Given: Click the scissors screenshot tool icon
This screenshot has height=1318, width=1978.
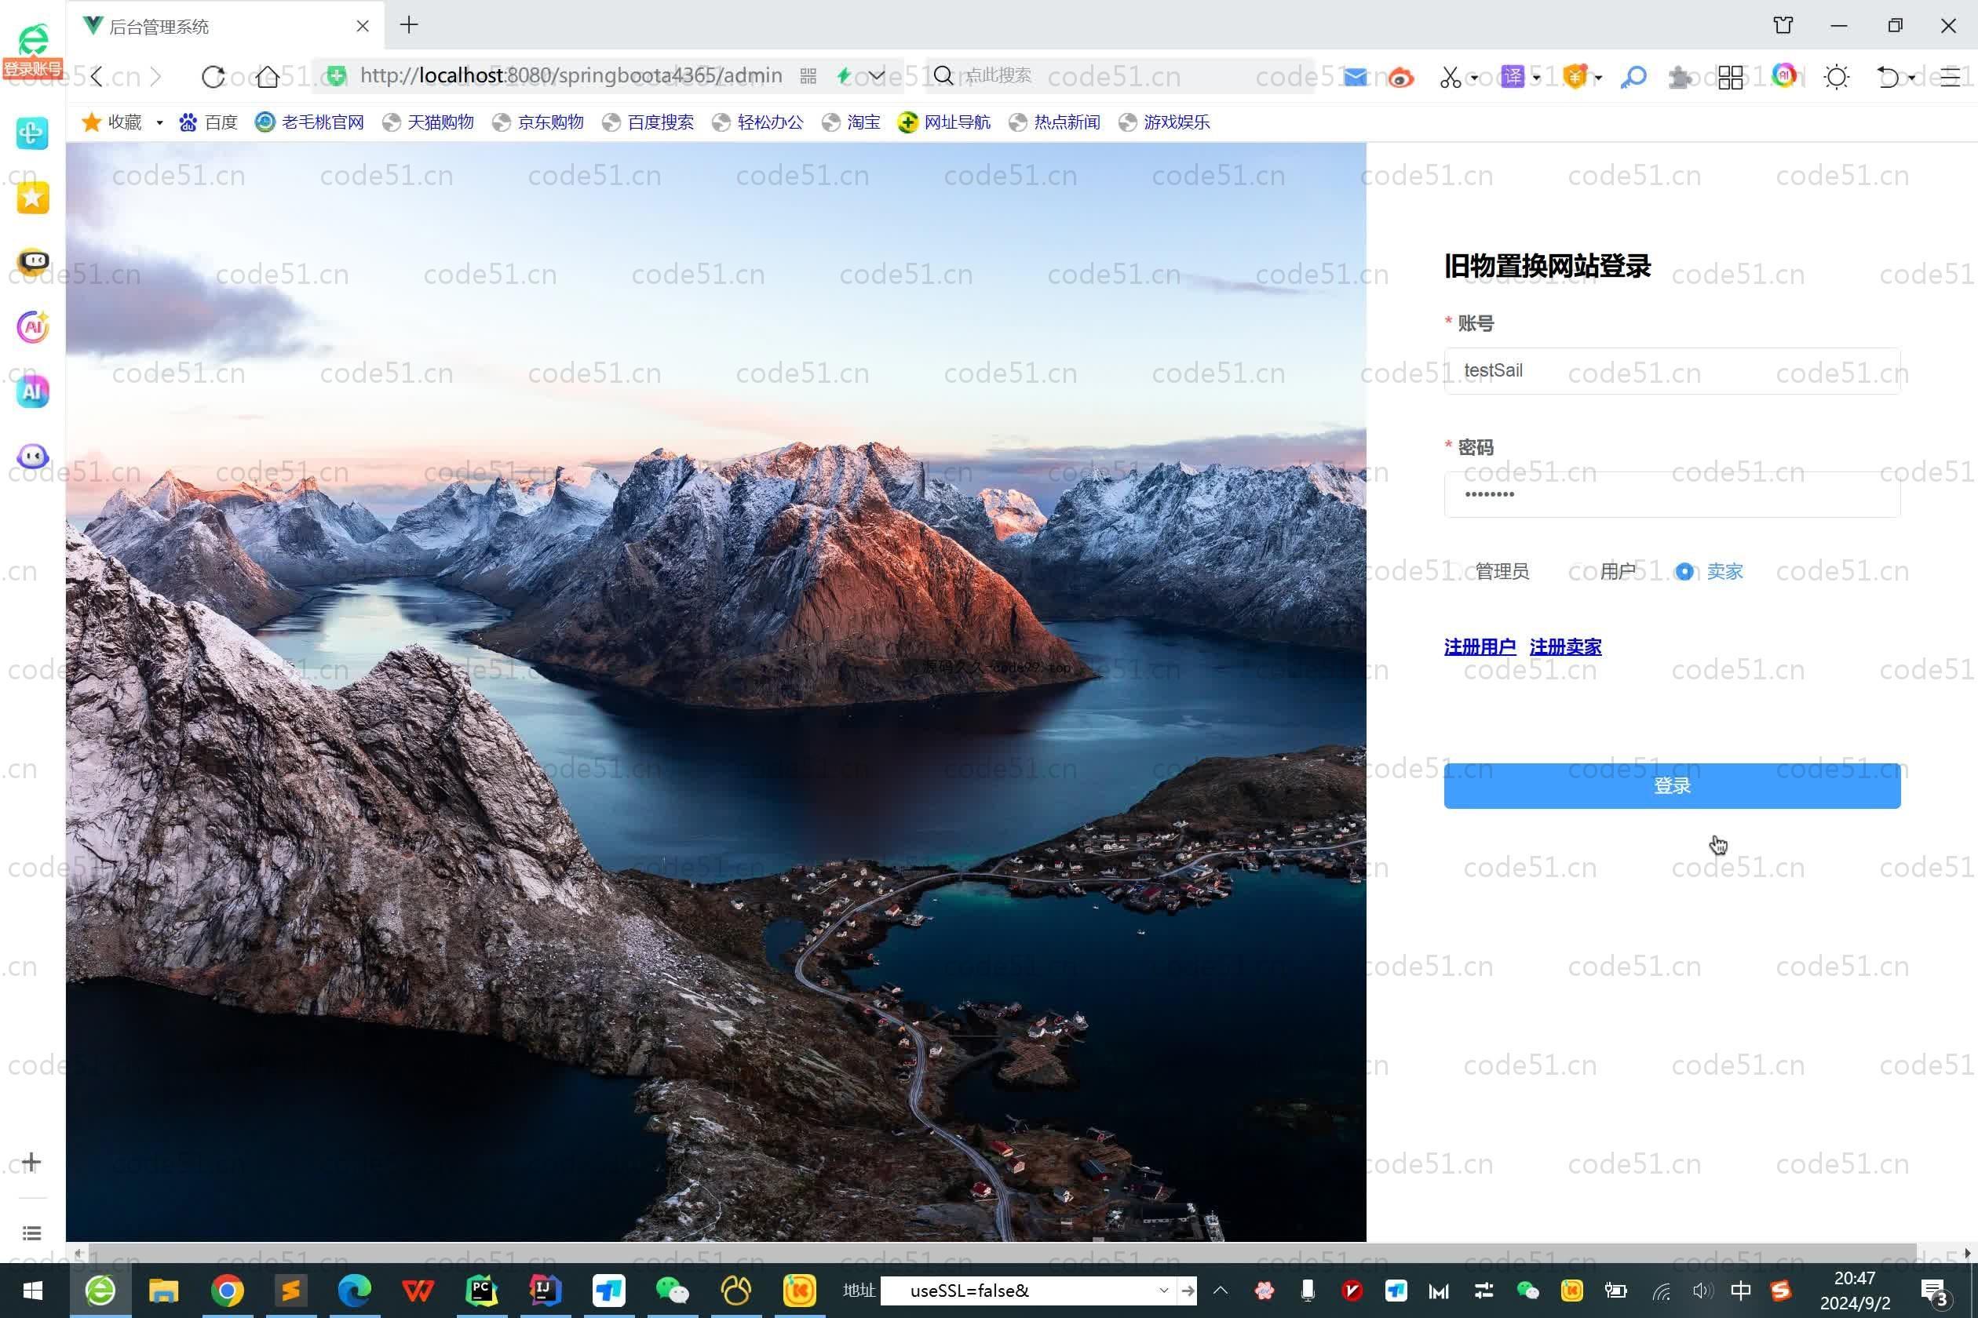Looking at the screenshot, I should coord(1450,78).
